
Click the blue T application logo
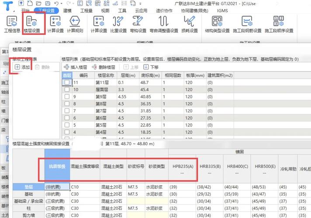8,6
